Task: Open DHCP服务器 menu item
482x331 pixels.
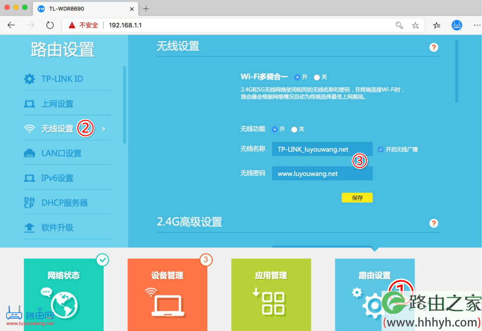Action: click(67, 203)
